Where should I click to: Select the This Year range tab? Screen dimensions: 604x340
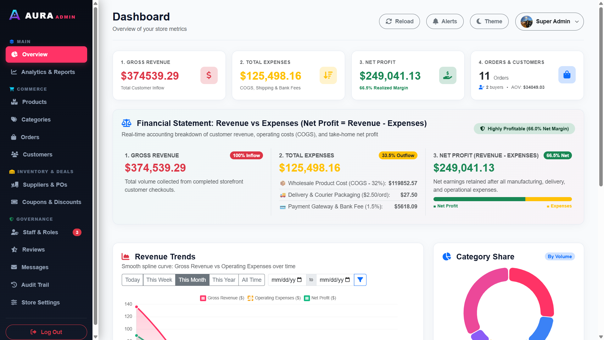coord(224,280)
